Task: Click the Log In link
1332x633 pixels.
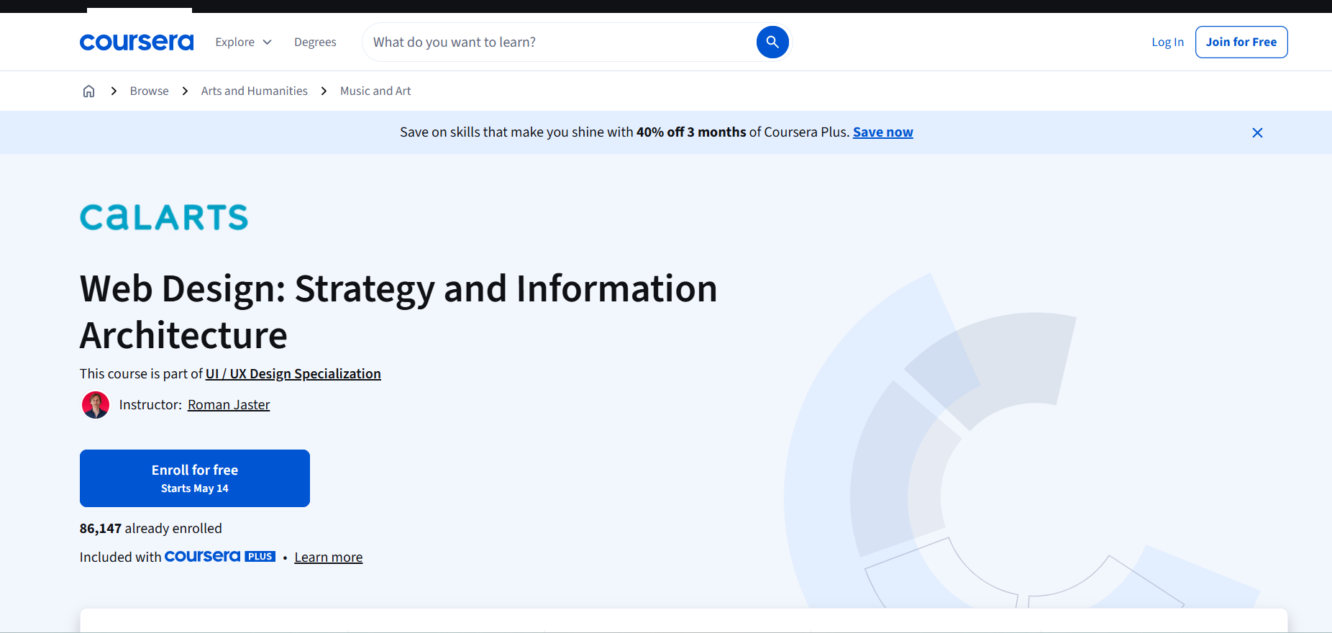Action: click(1167, 42)
